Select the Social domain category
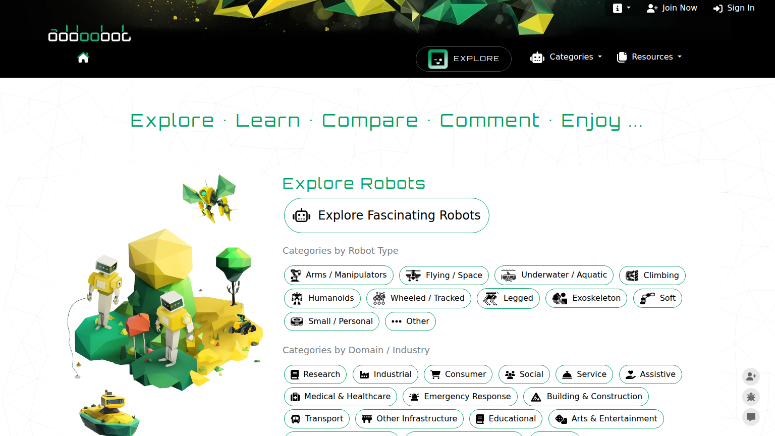Viewport: 775px width, 436px height. (524, 374)
